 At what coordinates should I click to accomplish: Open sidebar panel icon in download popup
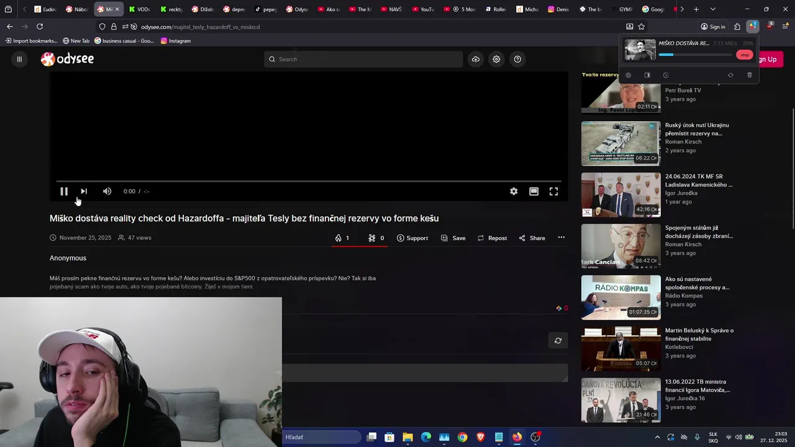[x=647, y=75]
